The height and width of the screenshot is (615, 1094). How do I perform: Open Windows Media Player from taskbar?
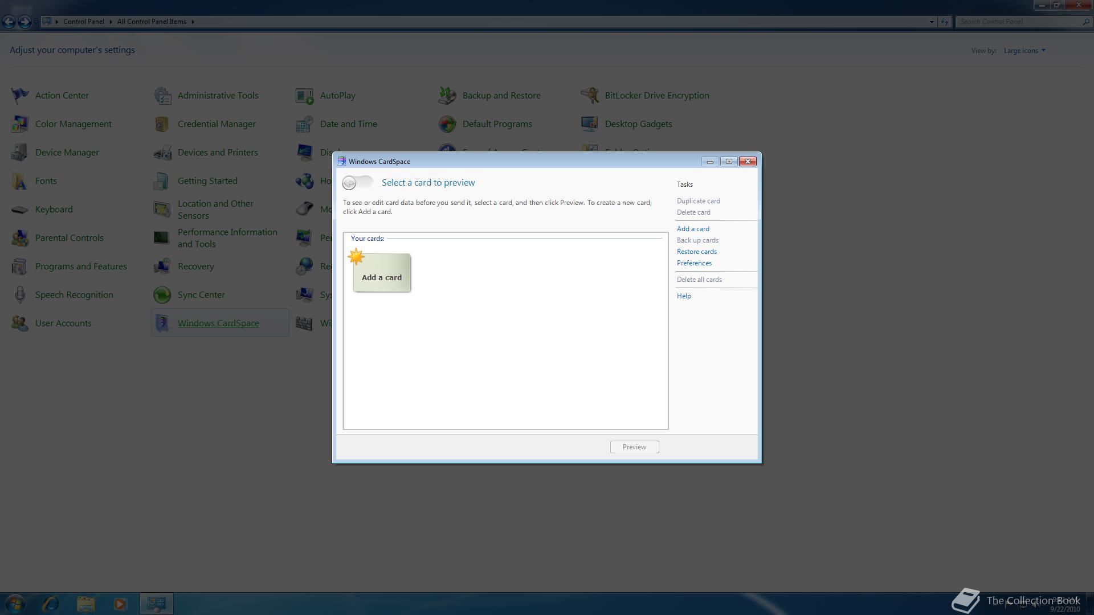(120, 604)
